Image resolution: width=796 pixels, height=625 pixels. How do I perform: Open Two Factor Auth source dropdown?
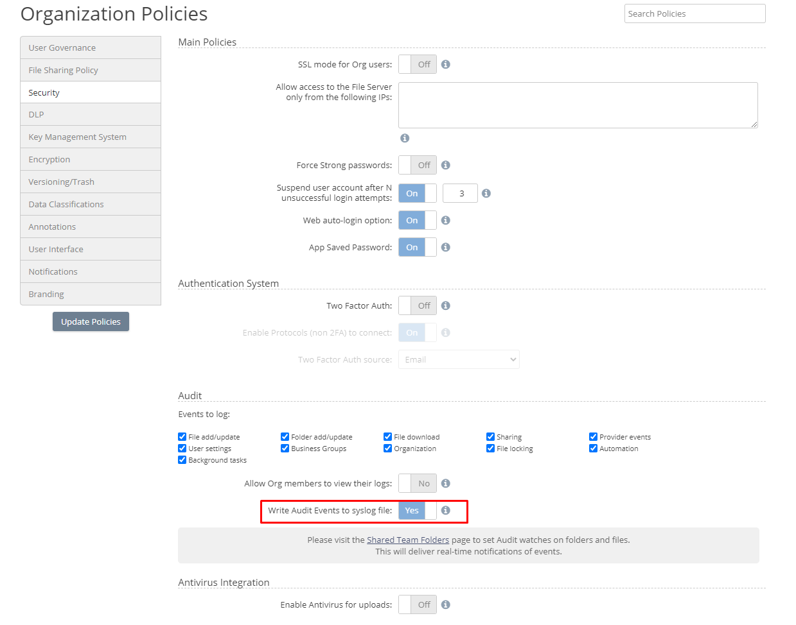coord(459,359)
